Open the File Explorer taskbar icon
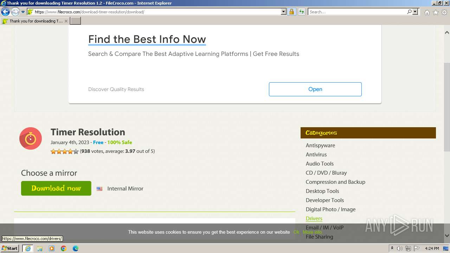 click(x=40, y=248)
